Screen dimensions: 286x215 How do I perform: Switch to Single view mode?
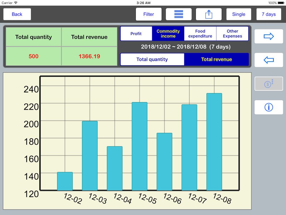pyautogui.click(x=239, y=14)
